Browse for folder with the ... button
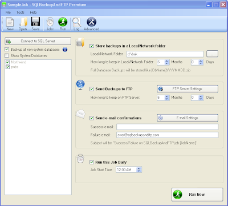228x206 pixels. click(x=212, y=54)
